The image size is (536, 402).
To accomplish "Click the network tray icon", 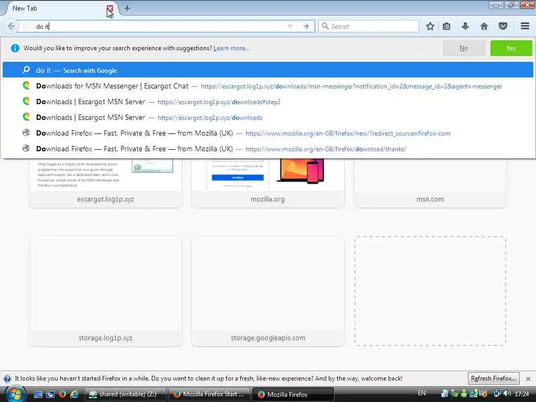I will pos(497,394).
